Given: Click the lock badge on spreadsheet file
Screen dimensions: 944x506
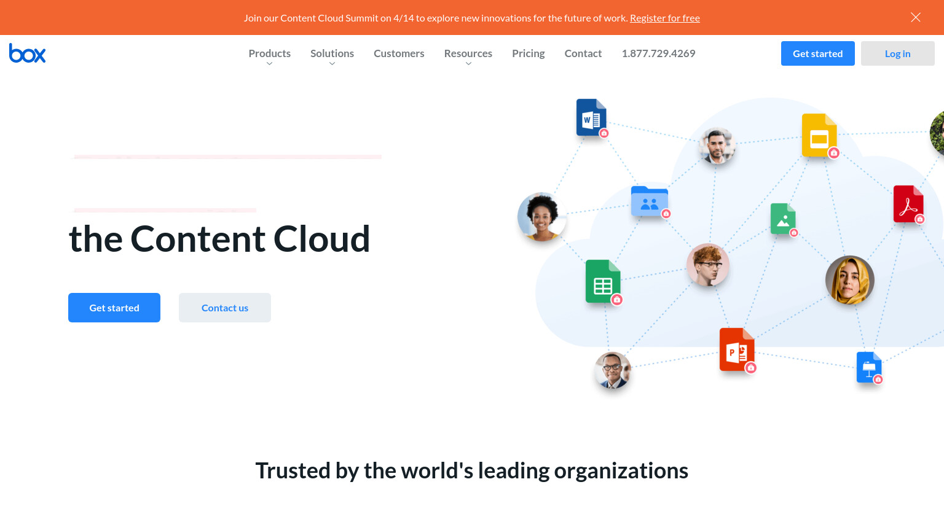Looking at the screenshot, I should pyautogui.click(x=617, y=300).
